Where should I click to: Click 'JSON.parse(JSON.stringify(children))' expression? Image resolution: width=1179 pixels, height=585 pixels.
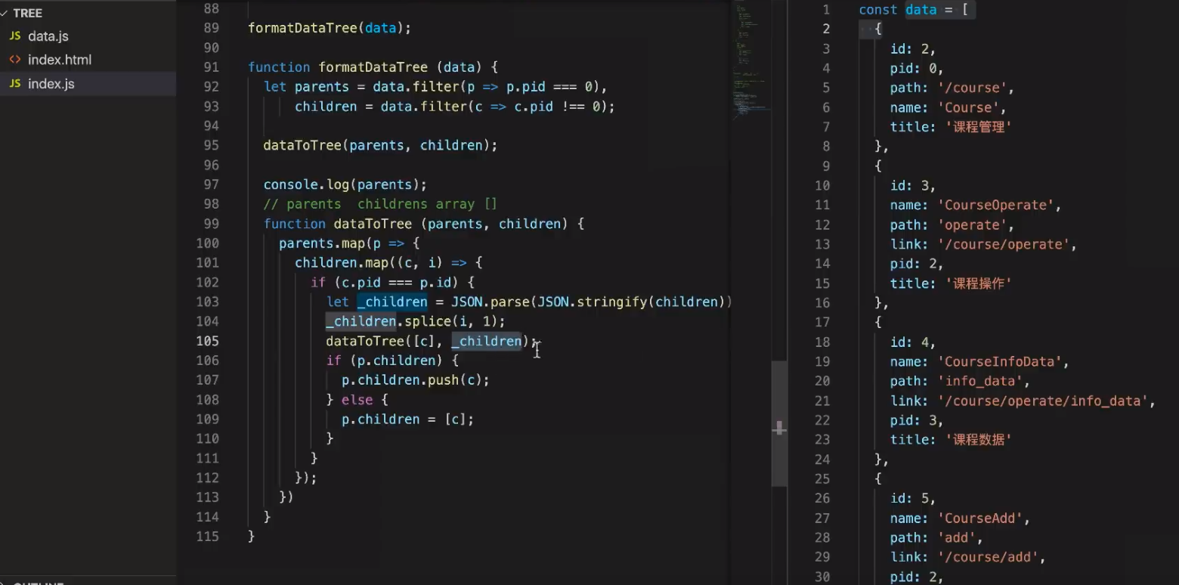[x=592, y=302]
